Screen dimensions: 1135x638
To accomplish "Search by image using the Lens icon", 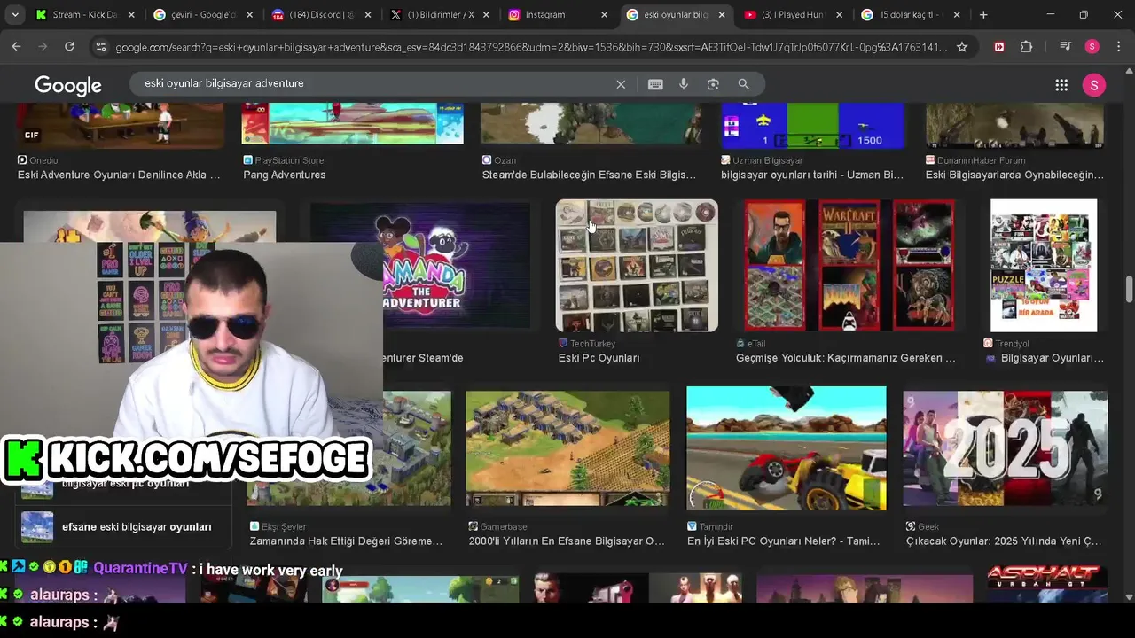I will tap(713, 84).
